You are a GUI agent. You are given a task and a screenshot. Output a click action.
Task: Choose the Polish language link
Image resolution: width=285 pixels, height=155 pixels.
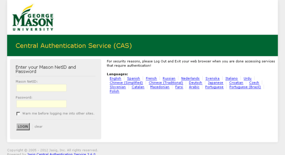coord(114,91)
